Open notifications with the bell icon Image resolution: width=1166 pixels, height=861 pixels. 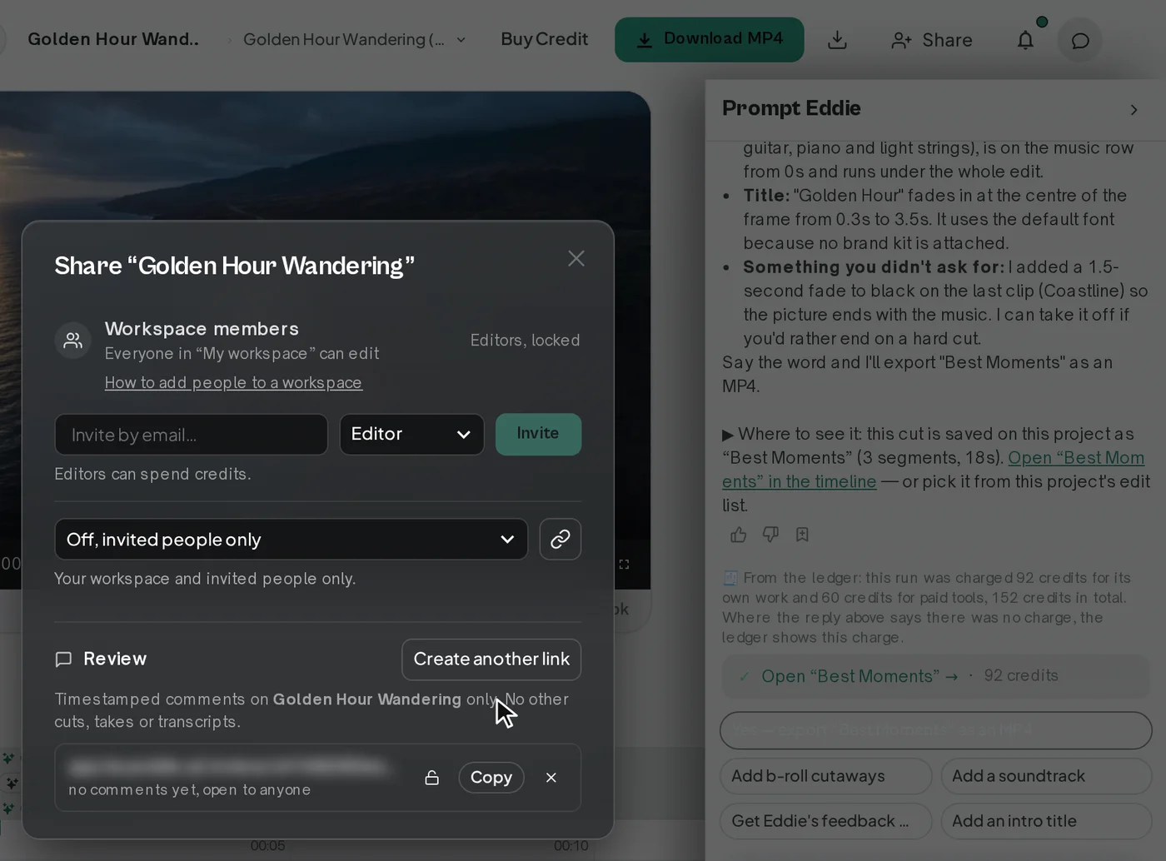tap(1025, 40)
